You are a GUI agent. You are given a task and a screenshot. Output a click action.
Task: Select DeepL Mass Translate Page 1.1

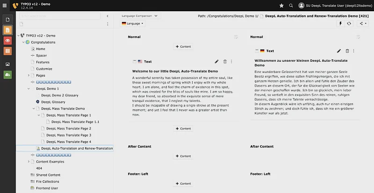pos(75,122)
